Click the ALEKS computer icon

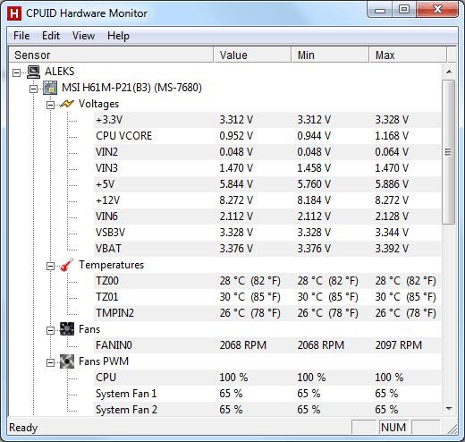[x=33, y=72]
